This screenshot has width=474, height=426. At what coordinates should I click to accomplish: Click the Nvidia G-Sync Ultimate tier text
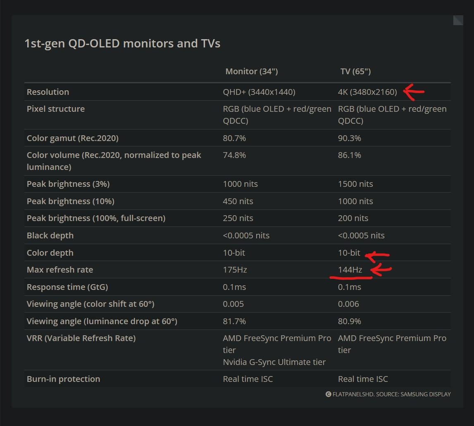[274, 362]
